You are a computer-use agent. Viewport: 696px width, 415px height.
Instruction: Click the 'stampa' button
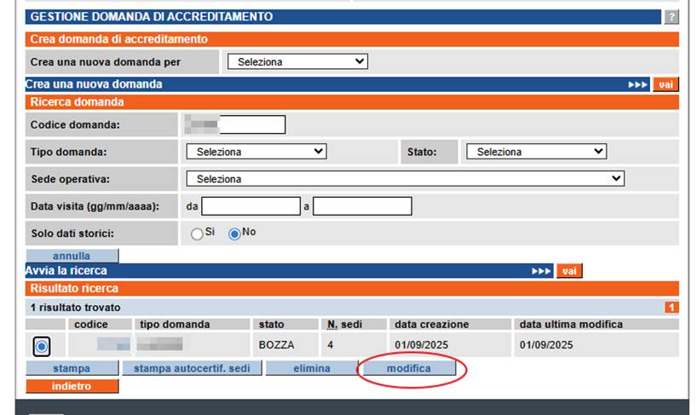coord(71,369)
